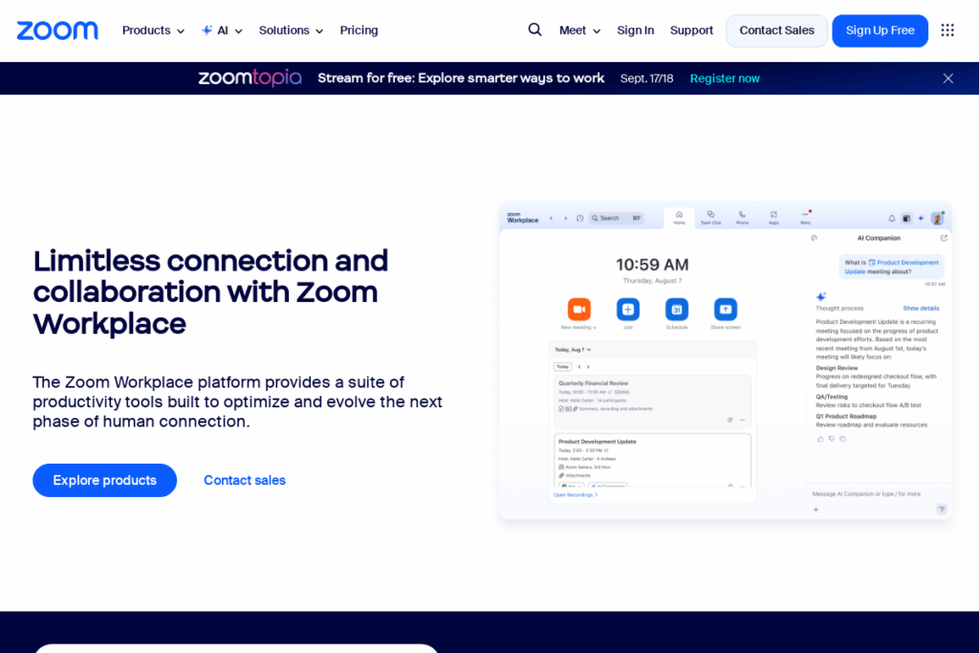Click Sign Up Free button
The width and height of the screenshot is (979, 653).
click(880, 31)
